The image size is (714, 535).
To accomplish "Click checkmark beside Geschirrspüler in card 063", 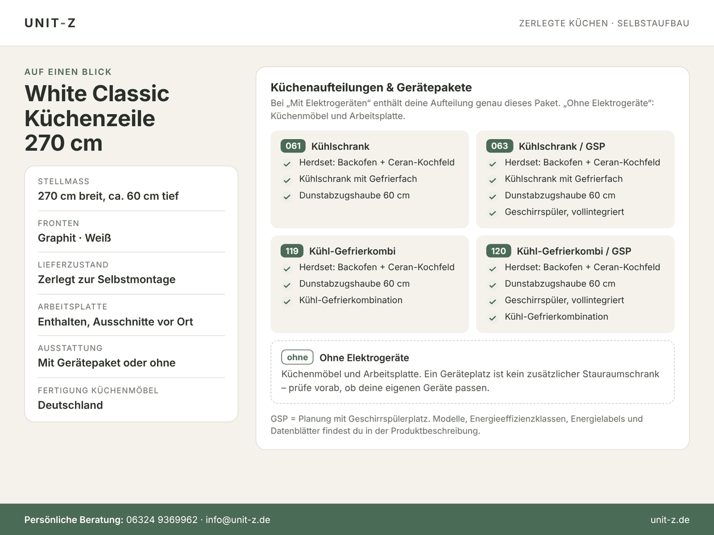I will pyautogui.click(x=493, y=213).
